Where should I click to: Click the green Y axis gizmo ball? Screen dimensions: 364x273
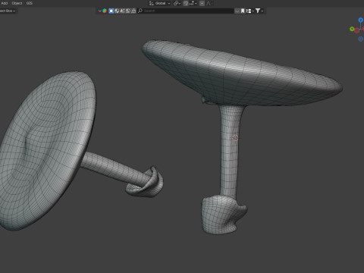point(352,29)
